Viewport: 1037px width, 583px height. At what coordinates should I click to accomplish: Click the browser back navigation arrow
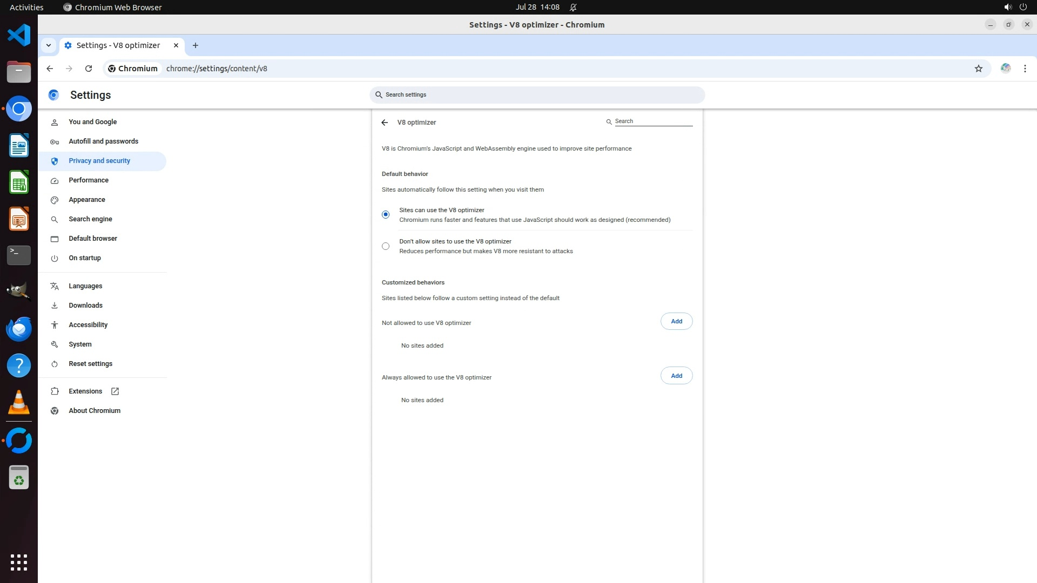(50, 69)
